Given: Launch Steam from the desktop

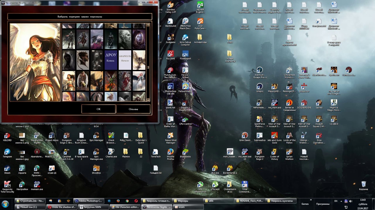Looking at the screenshot, I should pyautogui.click(x=7, y=169).
